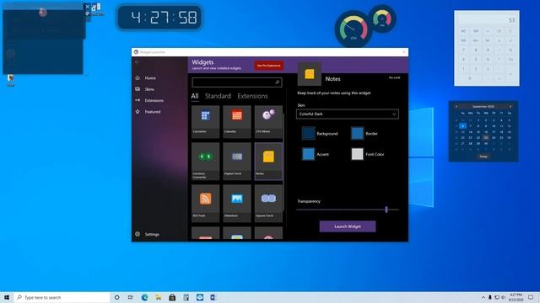
Task: Click the small gauge desktop widget
Action: click(x=382, y=19)
